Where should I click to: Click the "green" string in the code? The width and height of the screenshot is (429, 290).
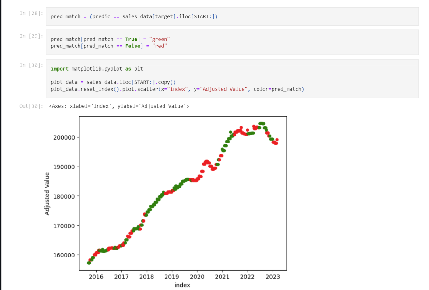point(159,39)
